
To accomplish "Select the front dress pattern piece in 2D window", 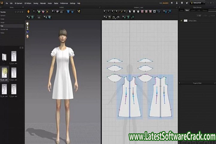I will point(130,97).
